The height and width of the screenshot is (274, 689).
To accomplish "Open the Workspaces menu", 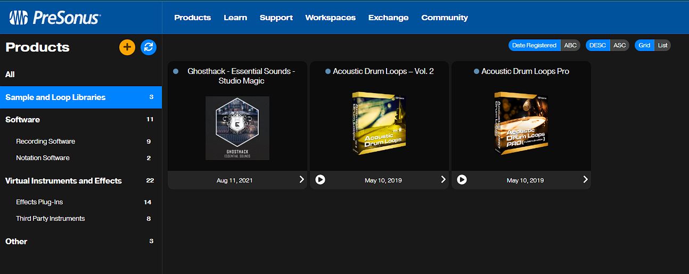I will (331, 18).
